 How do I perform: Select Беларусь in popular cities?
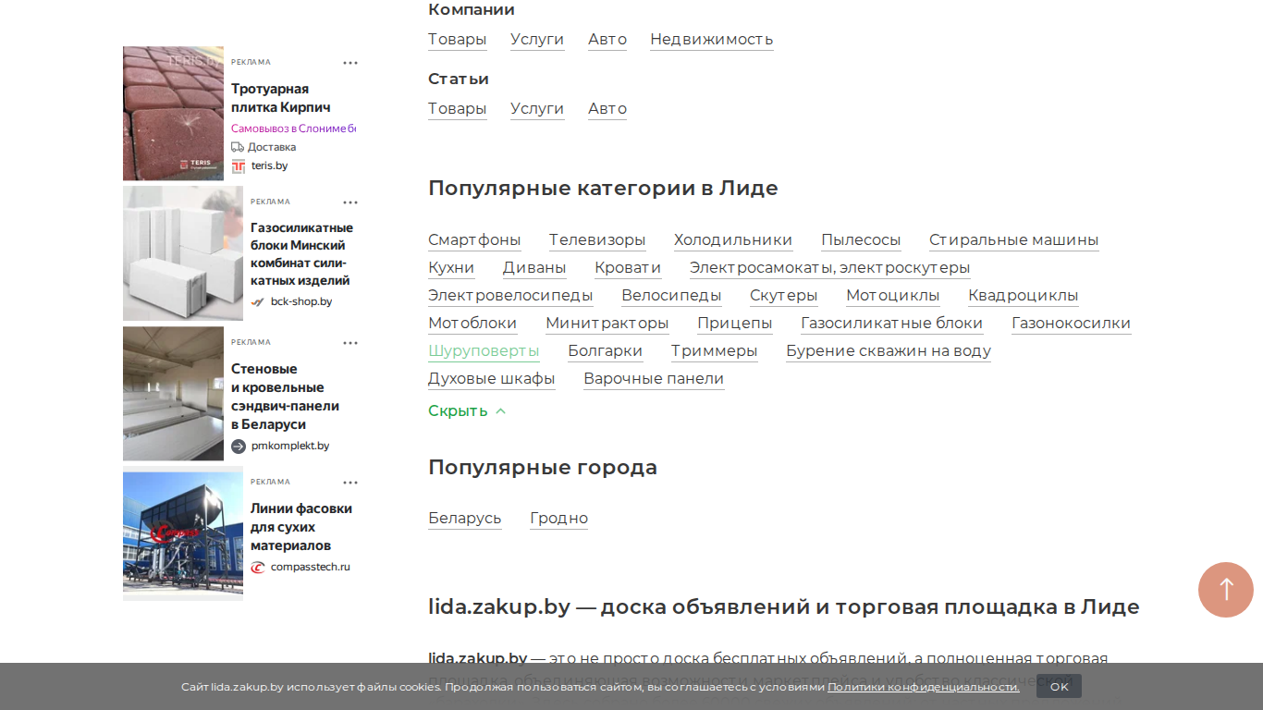tap(465, 519)
